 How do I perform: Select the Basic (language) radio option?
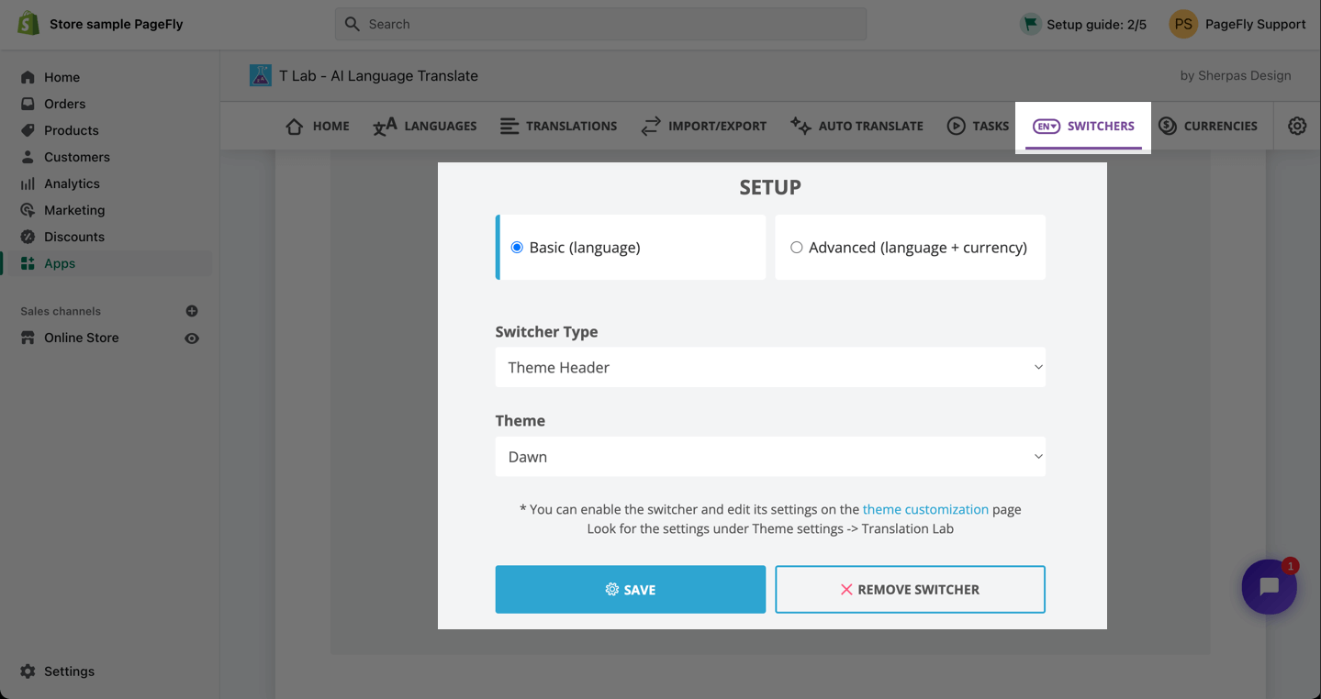(518, 248)
